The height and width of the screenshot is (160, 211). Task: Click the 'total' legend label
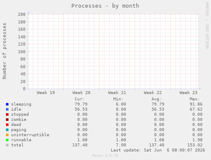[17, 145]
